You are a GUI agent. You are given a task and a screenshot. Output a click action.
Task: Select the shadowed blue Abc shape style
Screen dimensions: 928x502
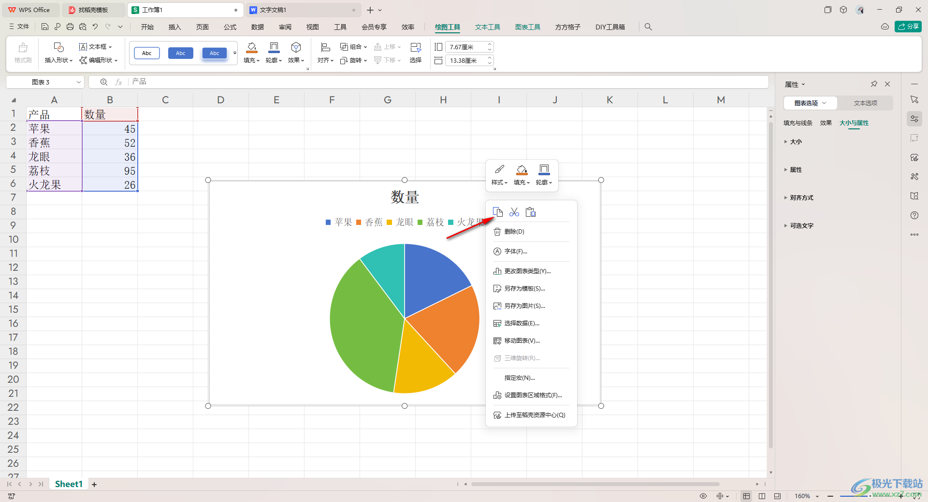coord(215,53)
